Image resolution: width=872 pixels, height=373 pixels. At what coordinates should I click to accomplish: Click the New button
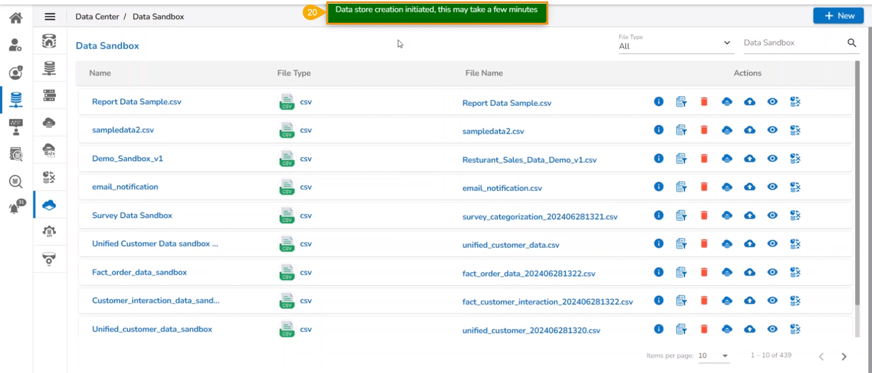tap(838, 16)
